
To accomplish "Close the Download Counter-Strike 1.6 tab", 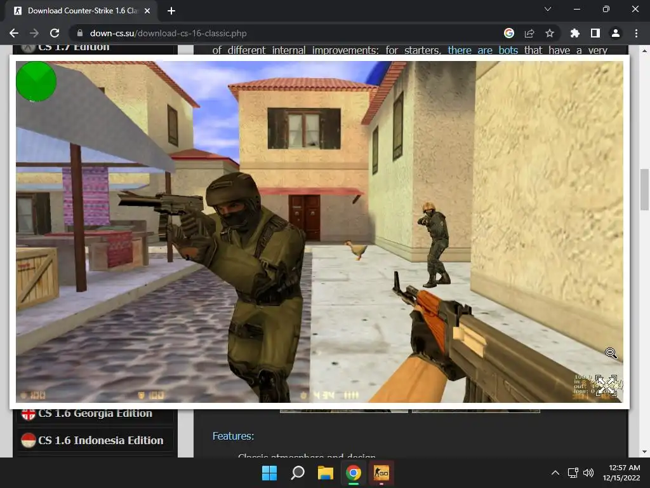I will tap(147, 11).
